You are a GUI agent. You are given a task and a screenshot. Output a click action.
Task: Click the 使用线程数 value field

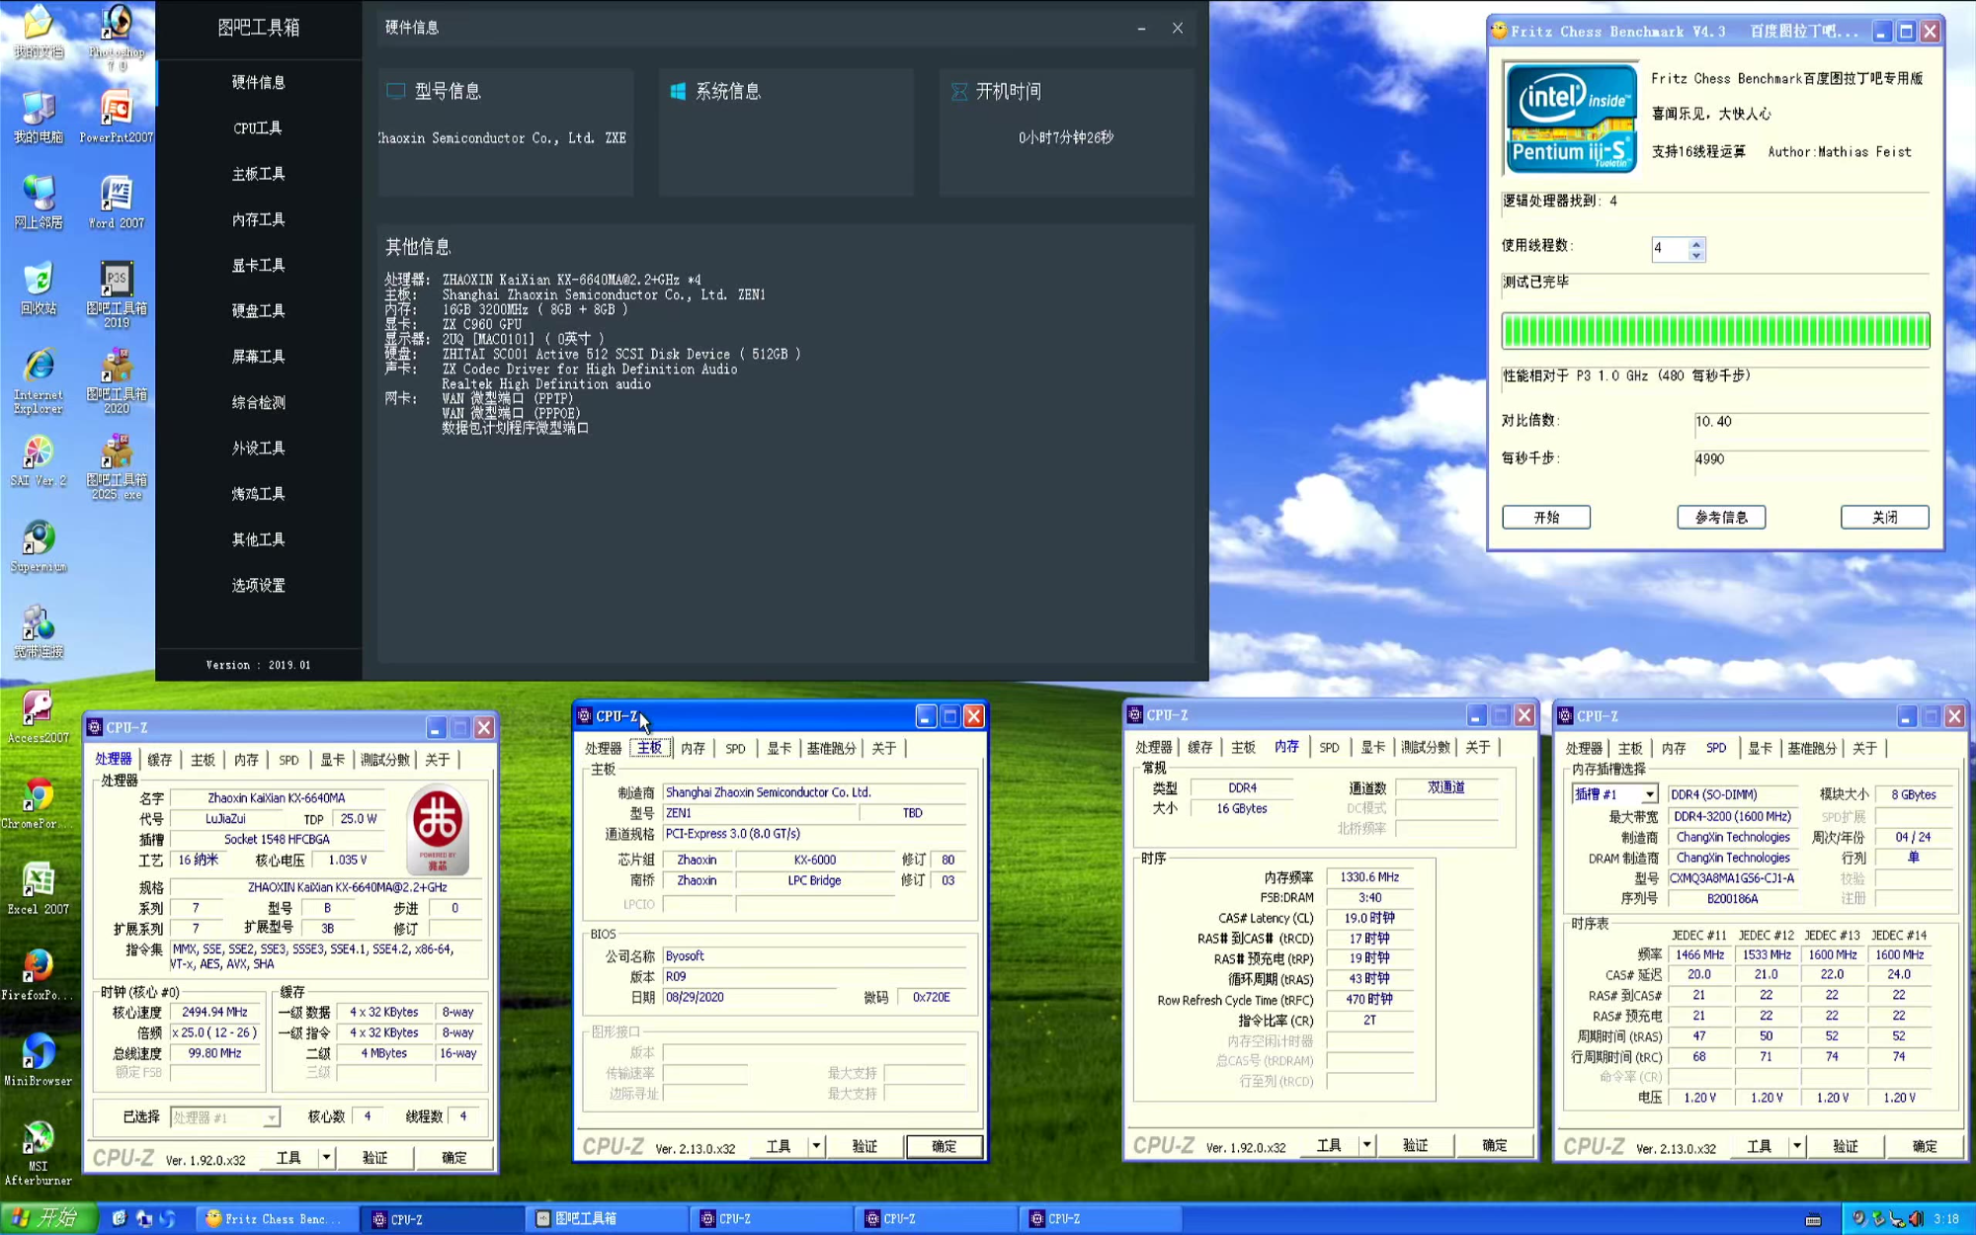pyautogui.click(x=1670, y=249)
